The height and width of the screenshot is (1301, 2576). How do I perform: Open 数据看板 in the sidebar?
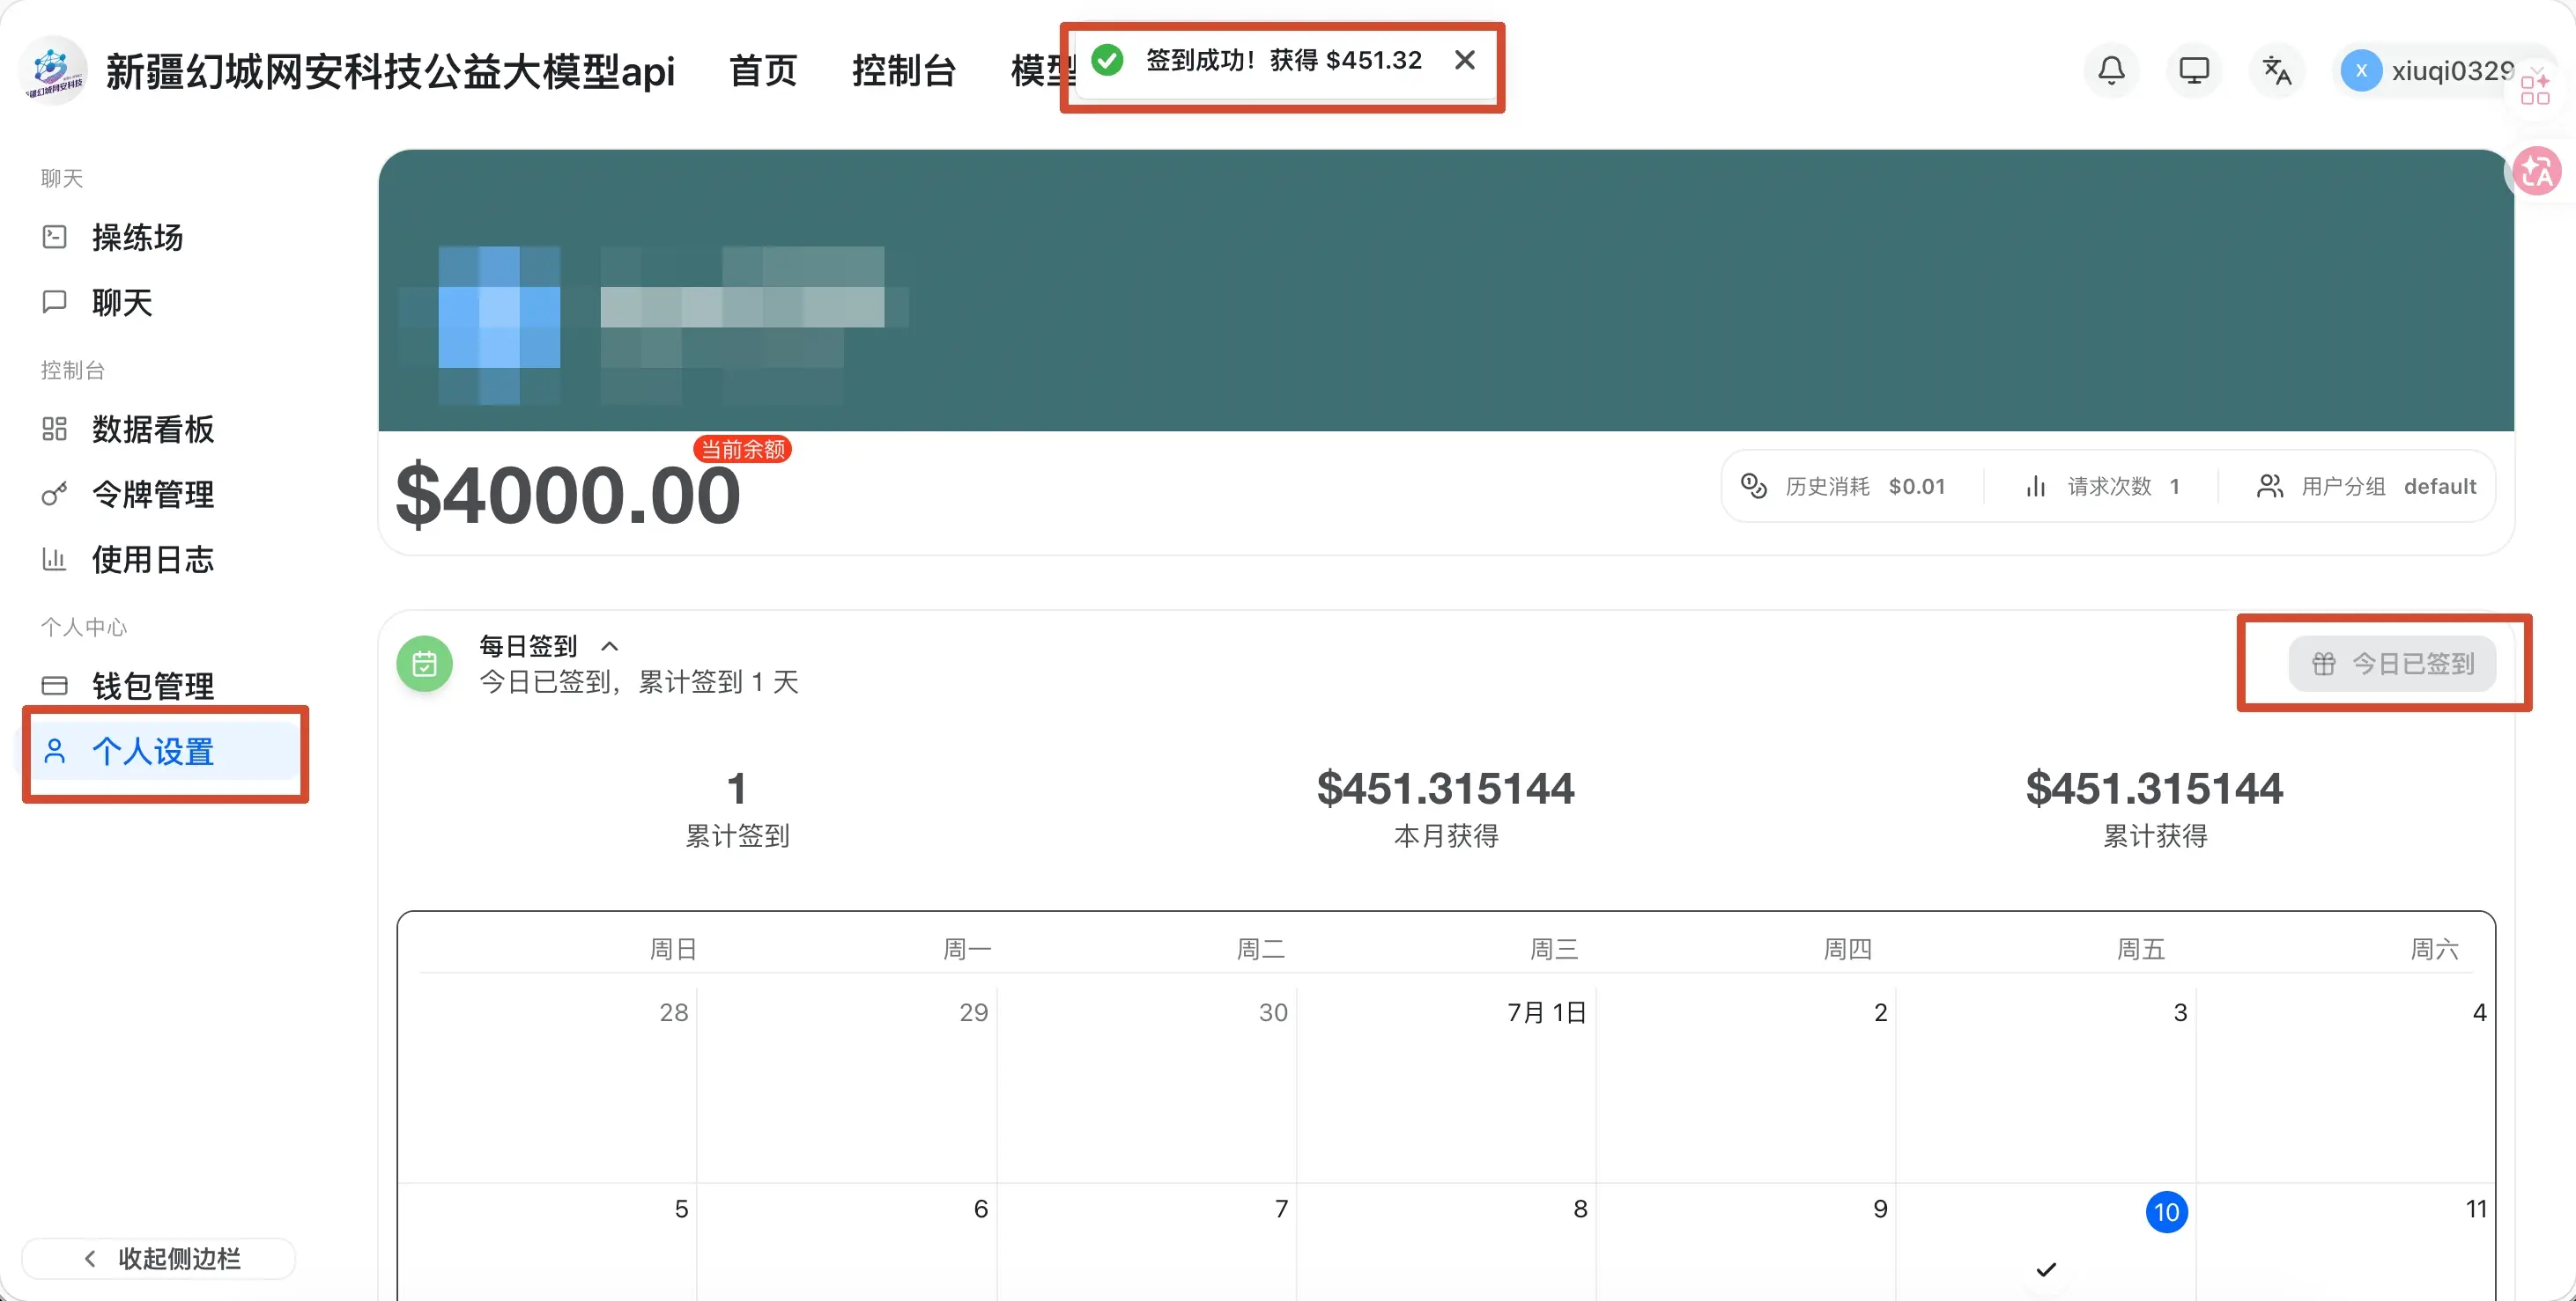pos(152,429)
